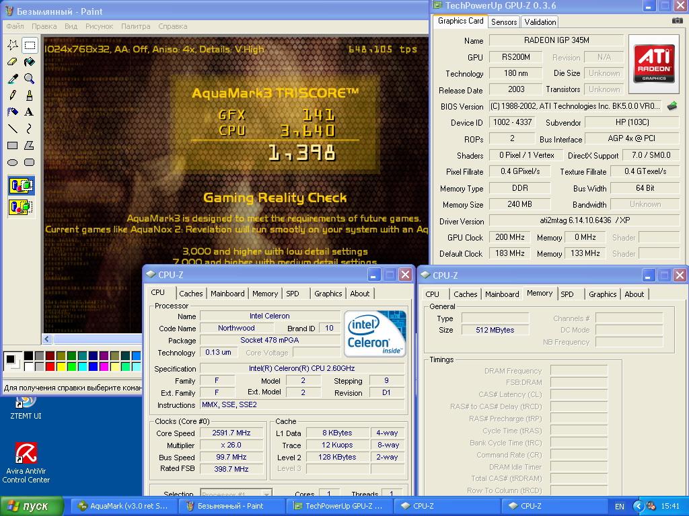Open the Вид menu in Paint
This screenshot has height=516, width=689.
(71, 26)
